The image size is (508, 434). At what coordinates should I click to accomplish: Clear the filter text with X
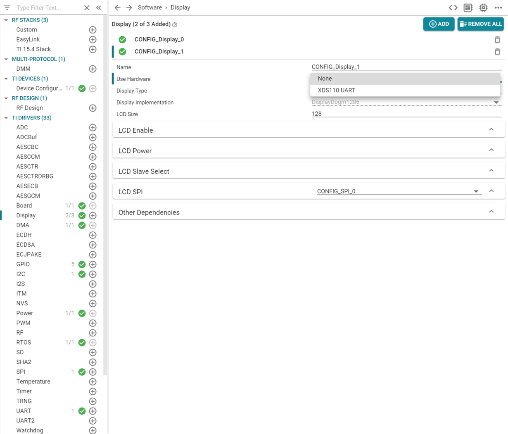87,7
